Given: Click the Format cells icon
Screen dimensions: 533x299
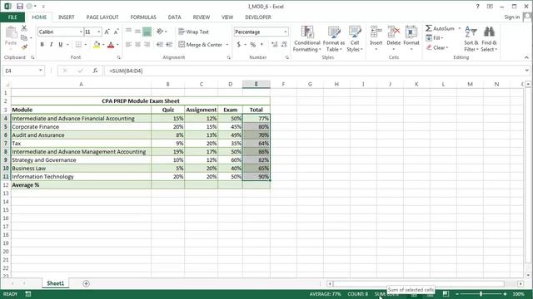Looking at the screenshot, I should [x=411, y=32].
